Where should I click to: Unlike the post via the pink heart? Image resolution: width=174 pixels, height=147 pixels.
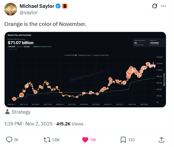[85, 140]
